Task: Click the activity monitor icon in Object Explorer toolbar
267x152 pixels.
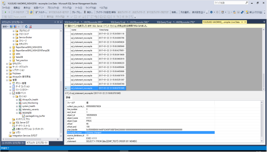Action: click(30, 27)
